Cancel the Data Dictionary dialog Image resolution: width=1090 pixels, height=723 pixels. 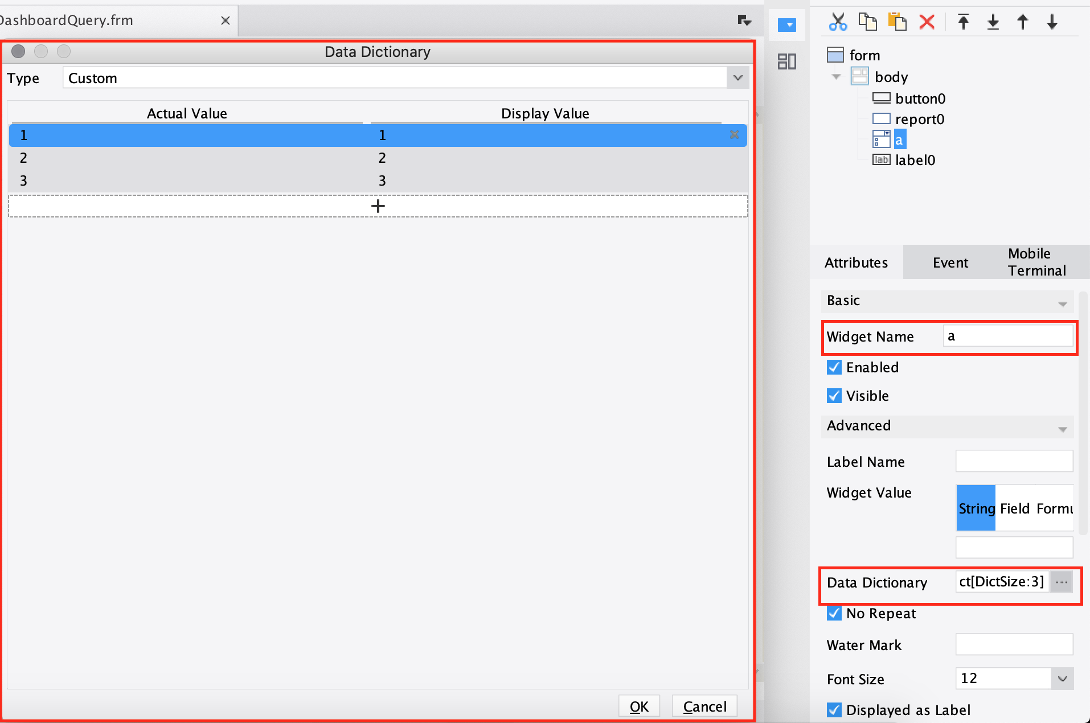(x=704, y=705)
